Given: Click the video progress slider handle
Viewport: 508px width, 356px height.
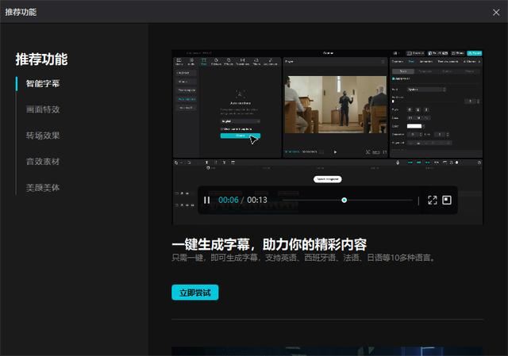Looking at the screenshot, I should click(x=344, y=201).
